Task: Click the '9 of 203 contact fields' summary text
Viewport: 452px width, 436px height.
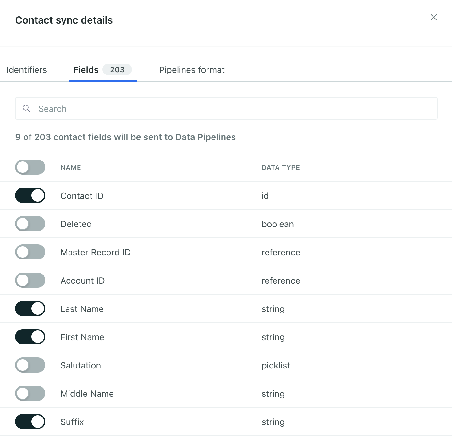Action: (125, 137)
